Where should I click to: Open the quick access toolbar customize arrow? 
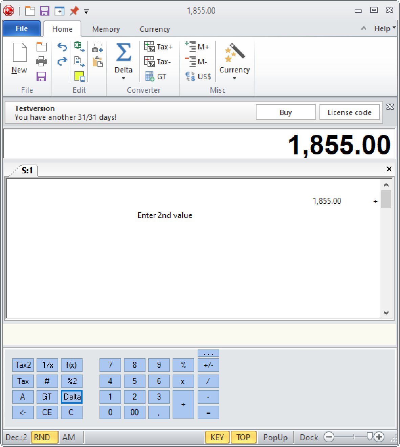(86, 12)
